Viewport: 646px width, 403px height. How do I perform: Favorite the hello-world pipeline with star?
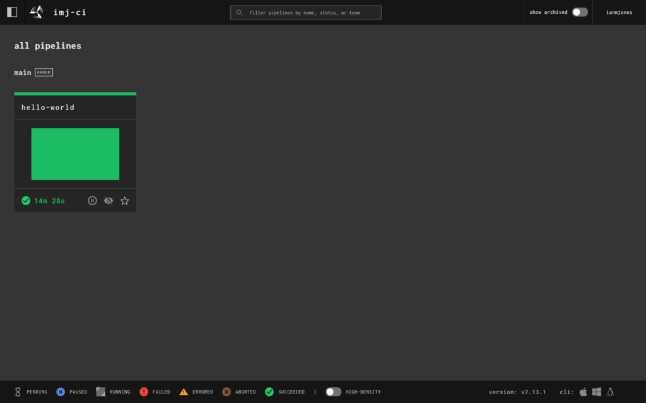[x=124, y=201]
